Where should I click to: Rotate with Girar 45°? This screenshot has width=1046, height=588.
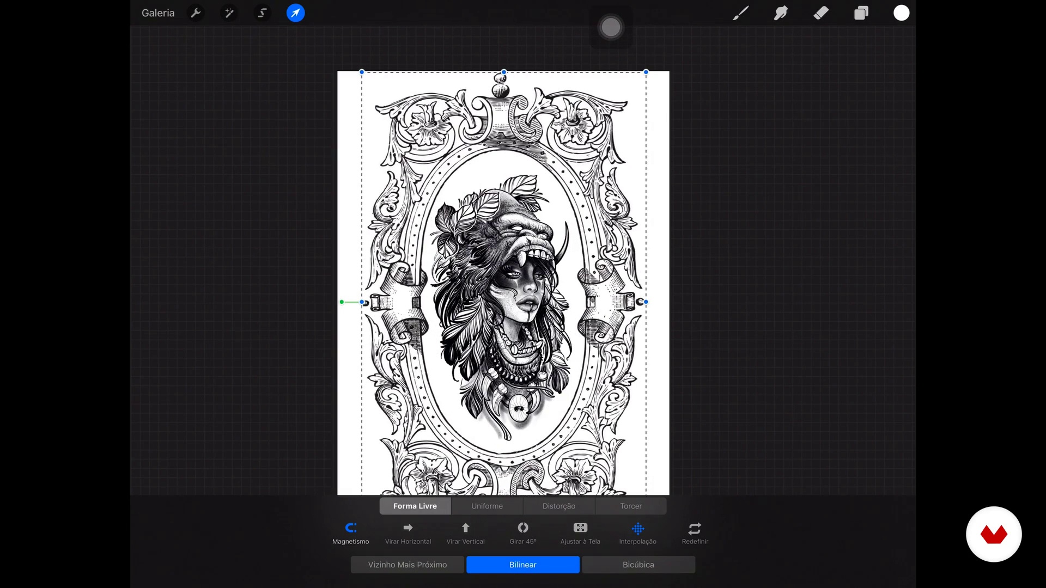pyautogui.click(x=523, y=534)
